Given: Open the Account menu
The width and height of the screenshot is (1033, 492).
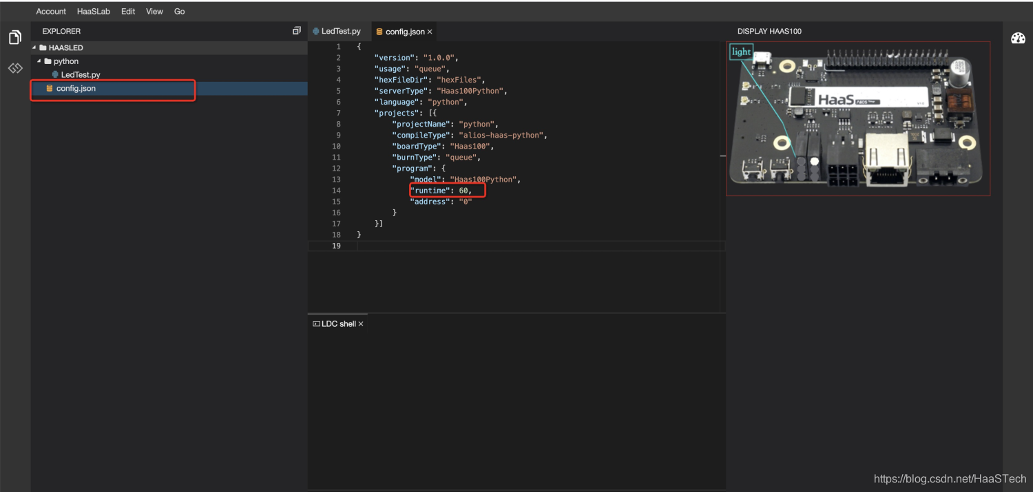Looking at the screenshot, I should click(x=51, y=12).
